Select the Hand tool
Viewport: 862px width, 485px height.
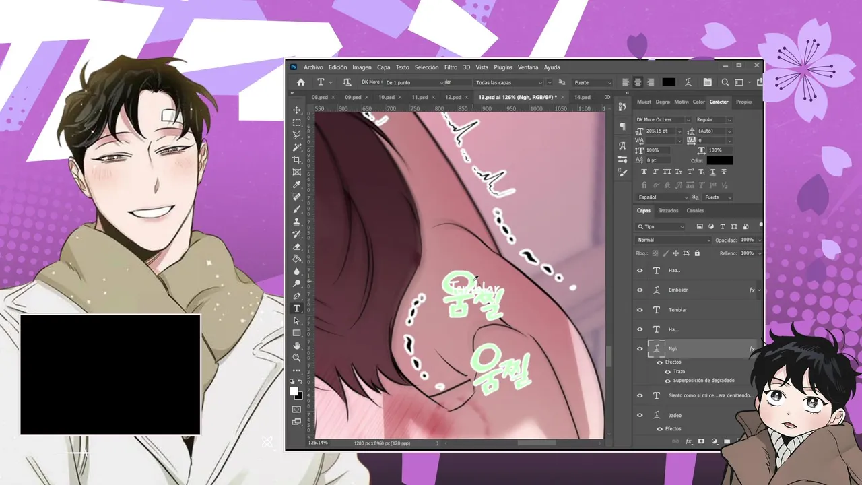[296, 346]
